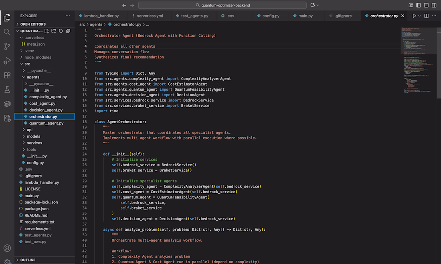
Task: Open editor more actions ellipsis
Action: click(434, 16)
